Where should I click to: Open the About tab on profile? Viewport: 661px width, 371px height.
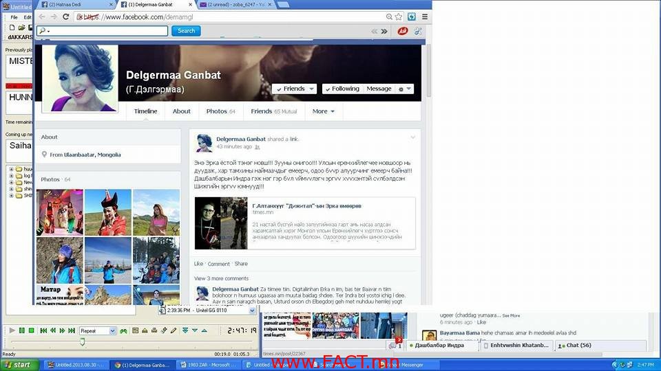click(x=182, y=111)
